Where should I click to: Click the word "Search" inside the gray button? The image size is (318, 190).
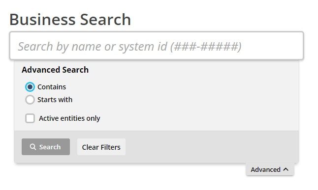(x=50, y=147)
